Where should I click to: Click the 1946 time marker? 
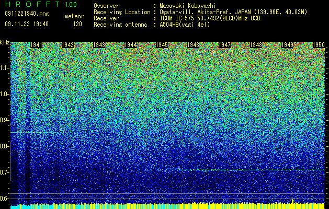(x=193, y=45)
